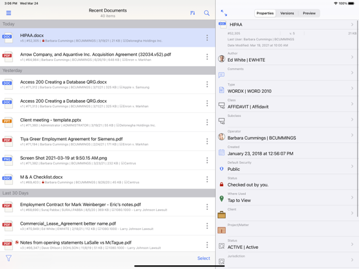
Task: Expand the Default Security row chevron
Action: 352,166
